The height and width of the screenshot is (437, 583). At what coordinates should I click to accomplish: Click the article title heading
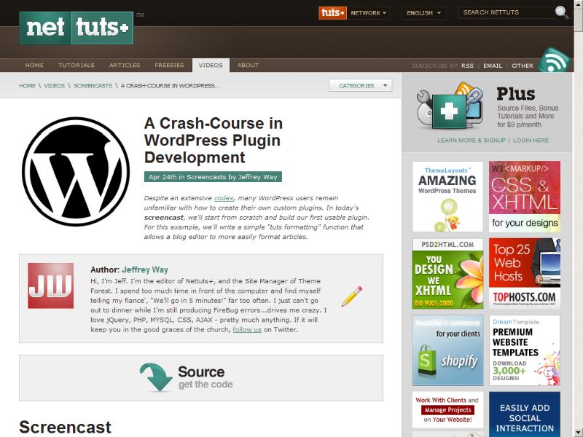pyautogui.click(x=214, y=141)
